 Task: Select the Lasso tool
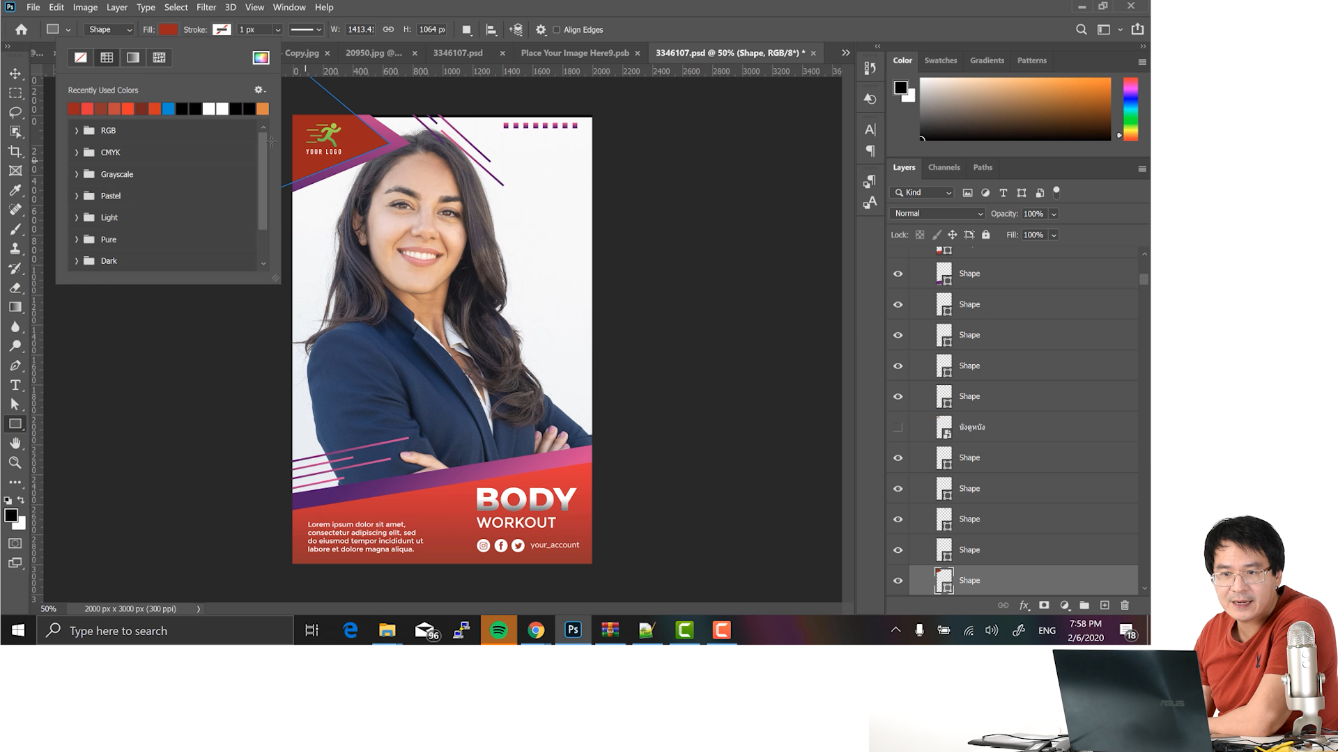[15, 112]
